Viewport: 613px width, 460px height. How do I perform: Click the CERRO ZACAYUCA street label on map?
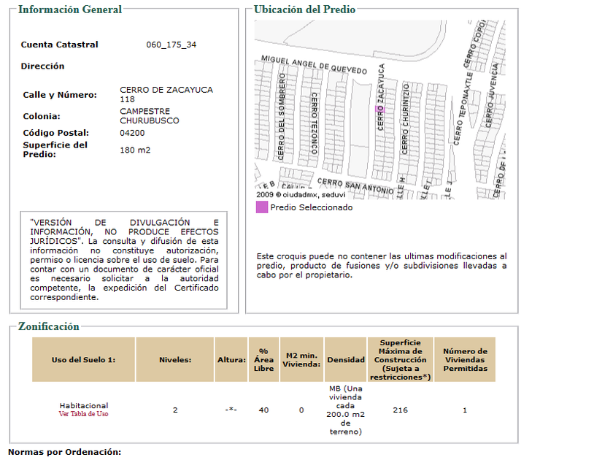pos(381,97)
